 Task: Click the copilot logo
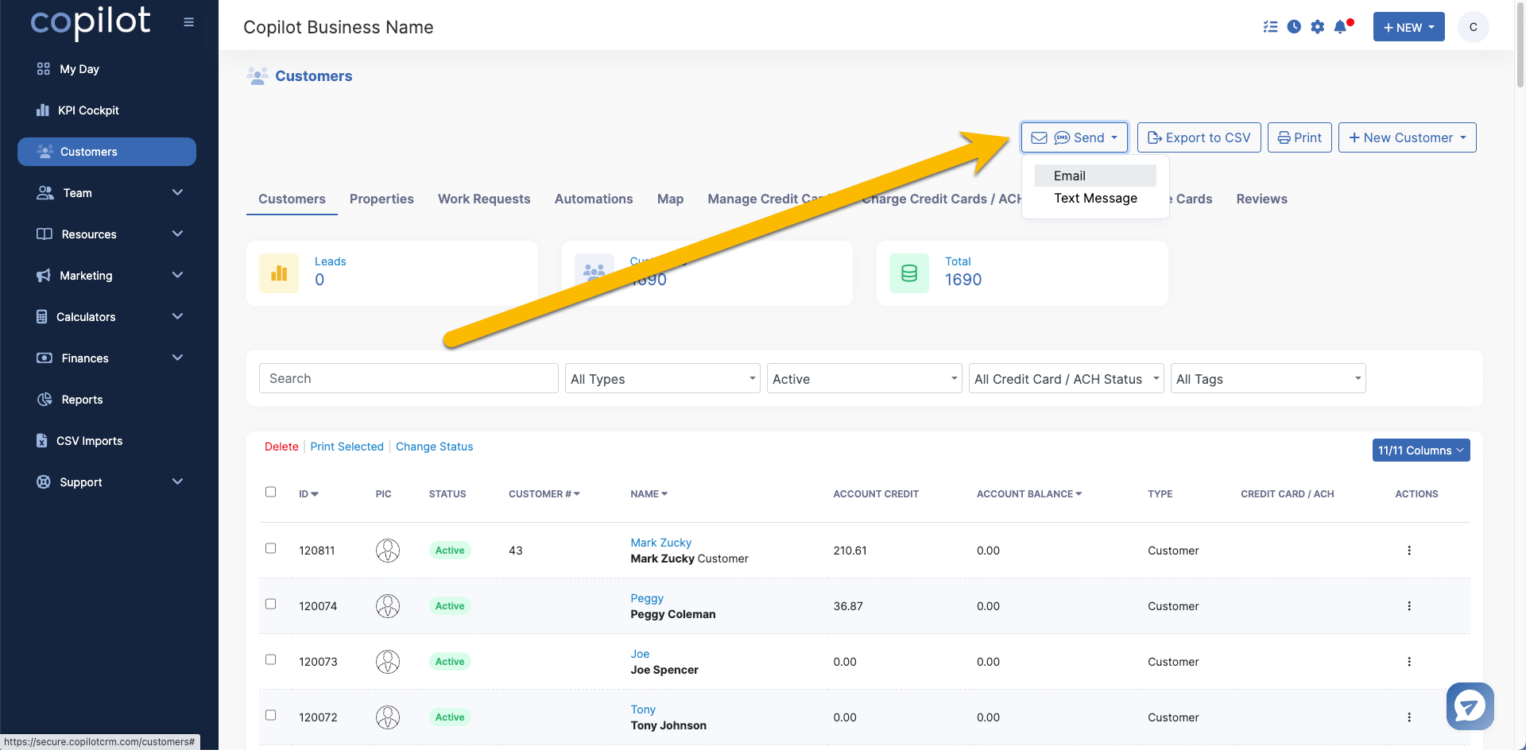point(90,22)
